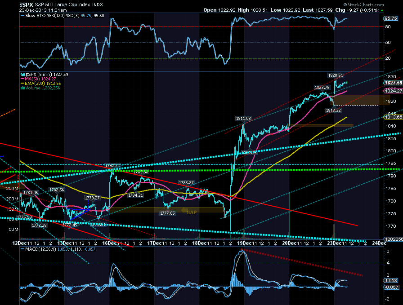403x305 pixels.
Task: Click the 18Dec date on the time axis
Action: (199, 243)
